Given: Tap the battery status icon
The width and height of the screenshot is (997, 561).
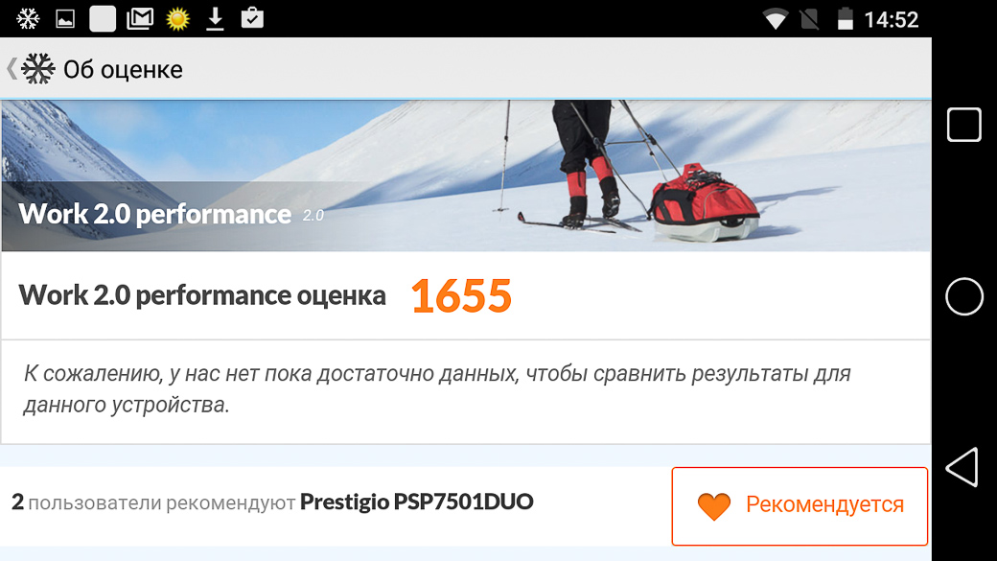Looking at the screenshot, I should [x=845, y=19].
